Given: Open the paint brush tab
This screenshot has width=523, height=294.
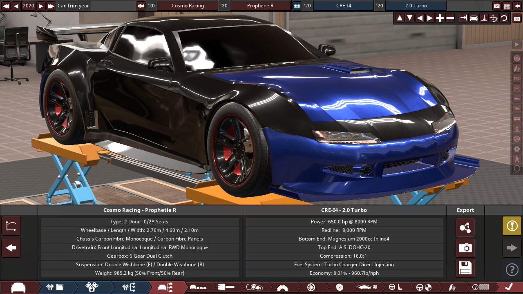Looking at the screenshot, I should coord(226,287).
